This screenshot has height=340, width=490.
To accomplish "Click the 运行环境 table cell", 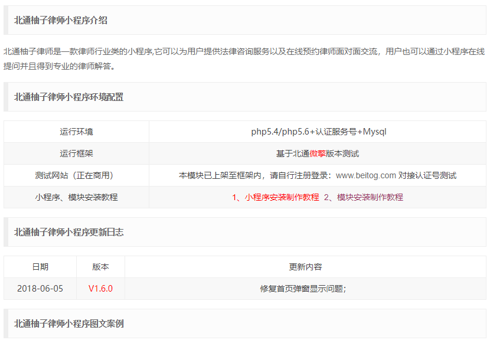I will tap(77, 132).
